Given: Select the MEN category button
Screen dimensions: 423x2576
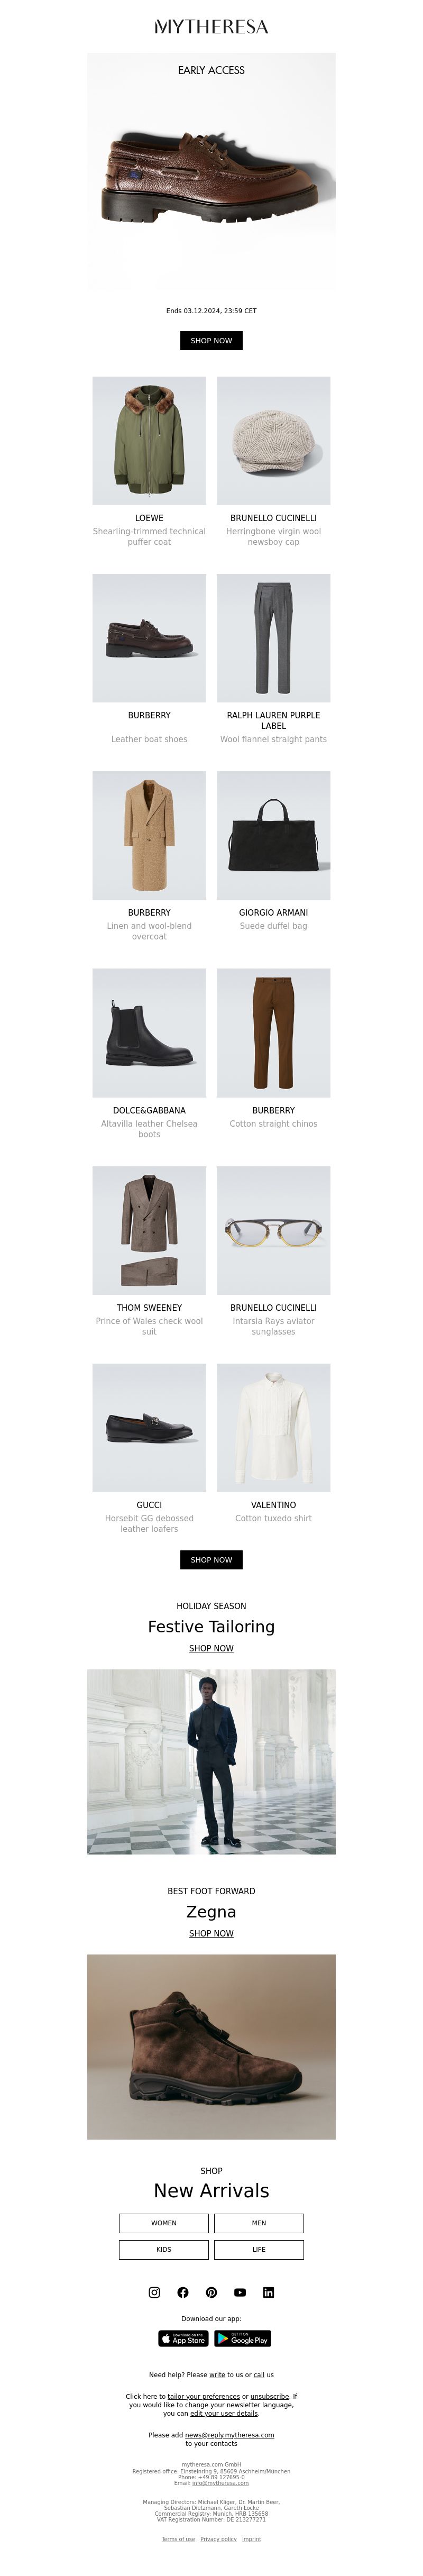Looking at the screenshot, I should tap(259, 2222).
